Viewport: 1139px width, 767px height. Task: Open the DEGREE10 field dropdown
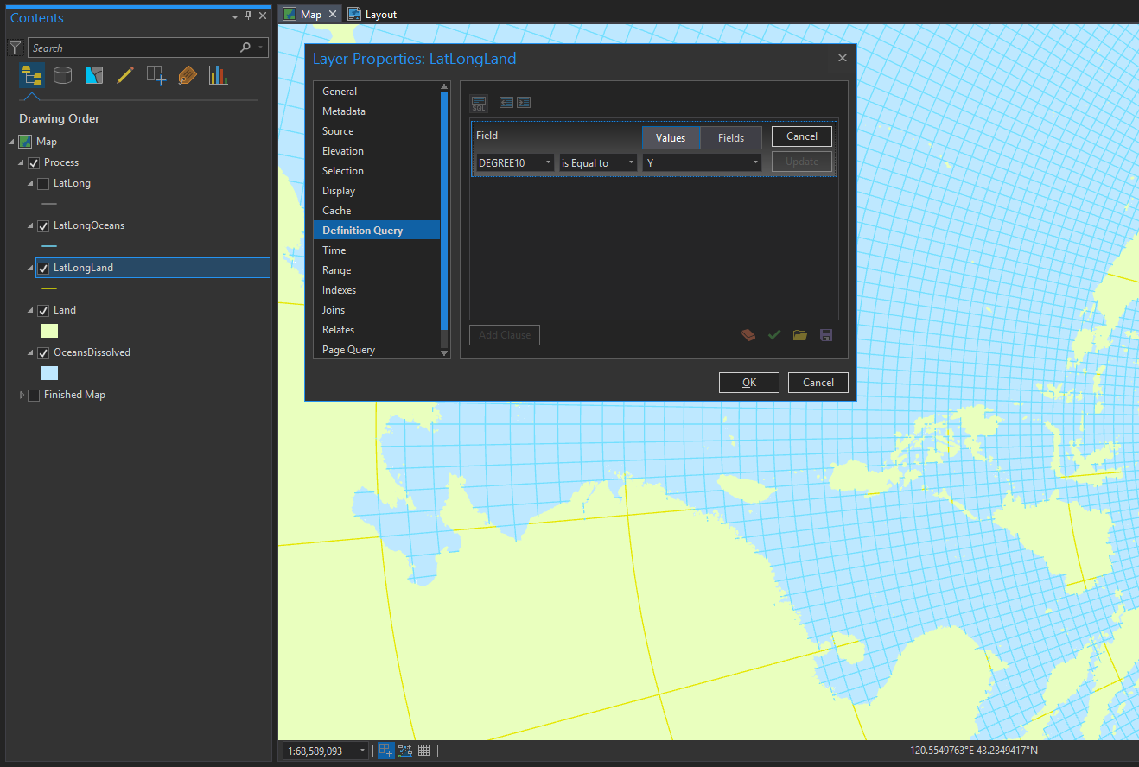514,162
